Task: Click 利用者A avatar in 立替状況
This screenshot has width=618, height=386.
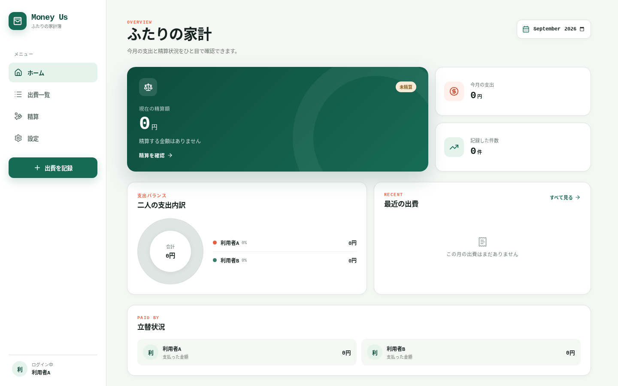Action: [151, 353]
